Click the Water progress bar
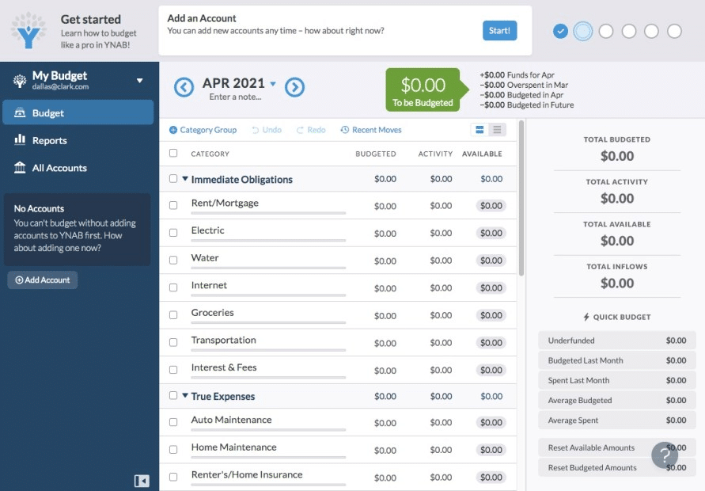This screenshot has height=491, width=705. coord(268,268)
